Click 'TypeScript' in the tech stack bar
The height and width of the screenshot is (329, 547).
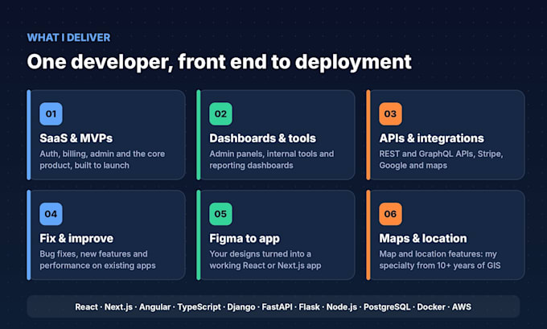[199, 307]
